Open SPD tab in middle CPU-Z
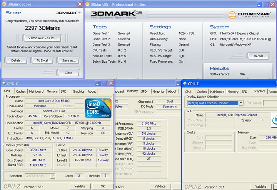This screenshot has height=190, width=277. [x=144, y=92]
